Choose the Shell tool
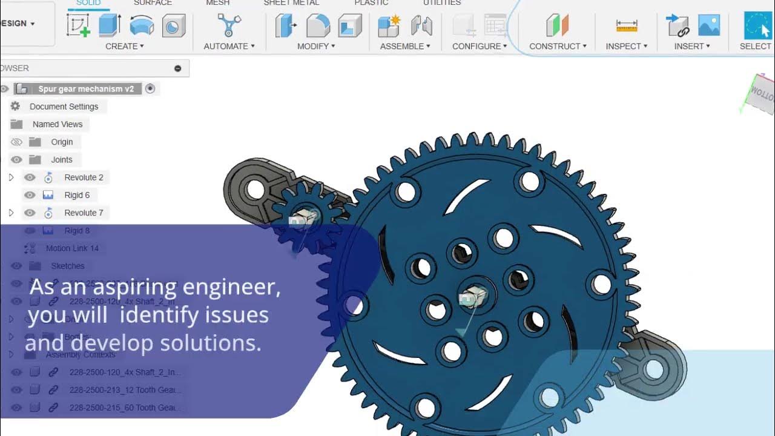The height and width of the screenshot is (436, 775). 350,26
